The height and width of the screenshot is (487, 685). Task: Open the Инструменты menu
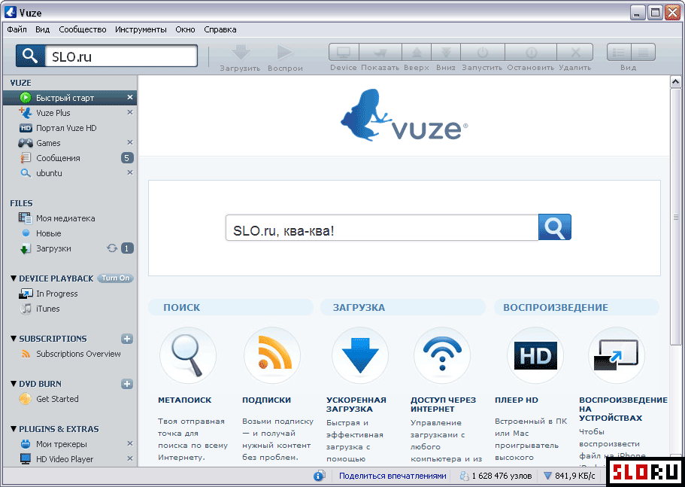[x=141, y=29]
